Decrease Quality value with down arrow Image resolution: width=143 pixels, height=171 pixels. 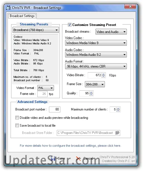tap(91, 94)
